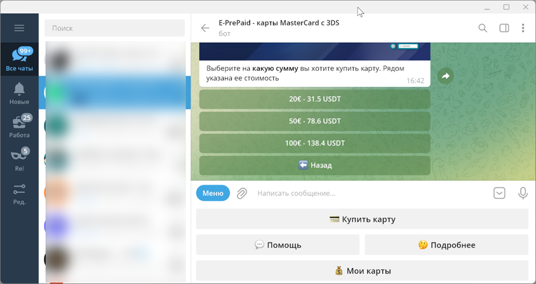536x284 pixels.
Task: Open the Новые folder
Action: click(19, 93)
